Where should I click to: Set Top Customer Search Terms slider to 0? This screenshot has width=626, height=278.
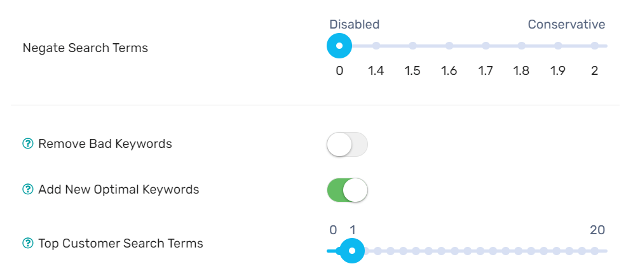point(329,251)
